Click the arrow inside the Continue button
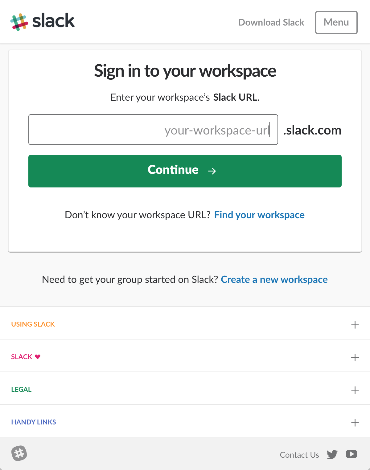Image resolution: width=370 pixels, height=470 pixels. [x=212, y=171]
